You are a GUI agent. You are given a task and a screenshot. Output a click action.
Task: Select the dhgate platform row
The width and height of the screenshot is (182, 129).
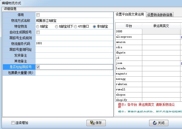[x=129, y=53]
